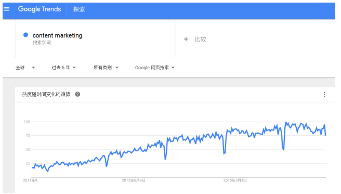This screenshot has height=194, width=341.
Task: Click the 2013年6月9日 axis date label
Action: point(134,180)
